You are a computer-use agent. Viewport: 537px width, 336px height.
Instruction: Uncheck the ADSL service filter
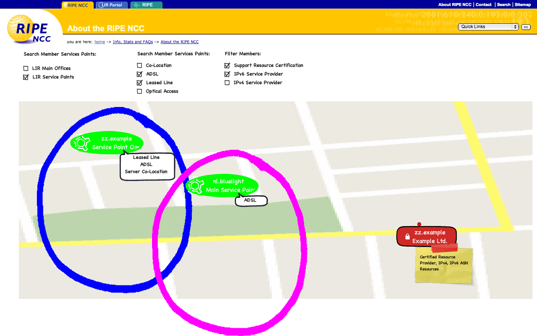[139, 74]
